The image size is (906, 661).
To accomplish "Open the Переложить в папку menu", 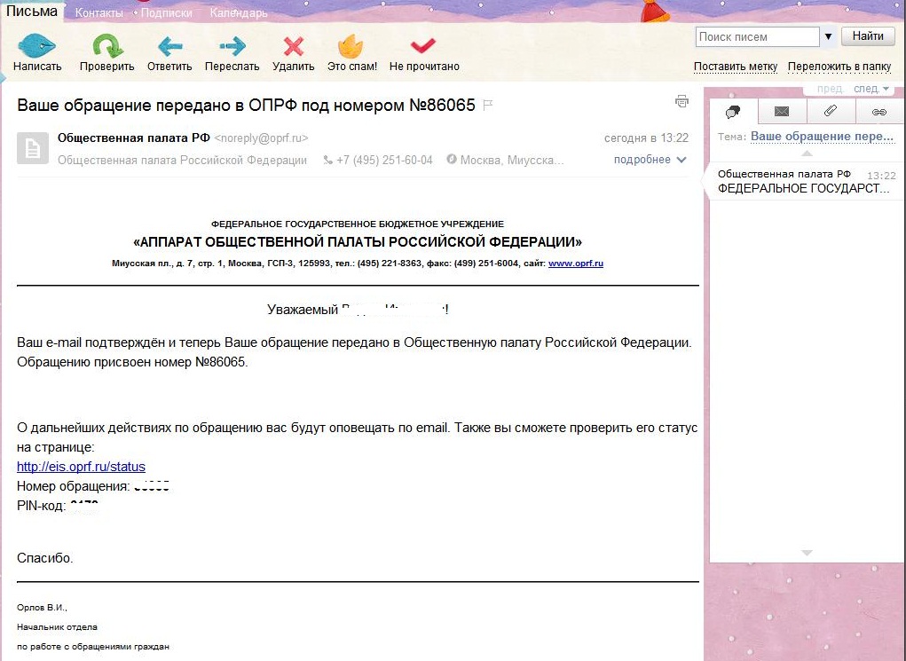I will point(839,67).
